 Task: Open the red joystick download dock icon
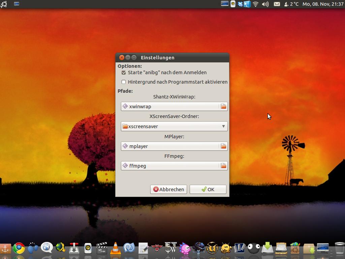tap(74, 248)
